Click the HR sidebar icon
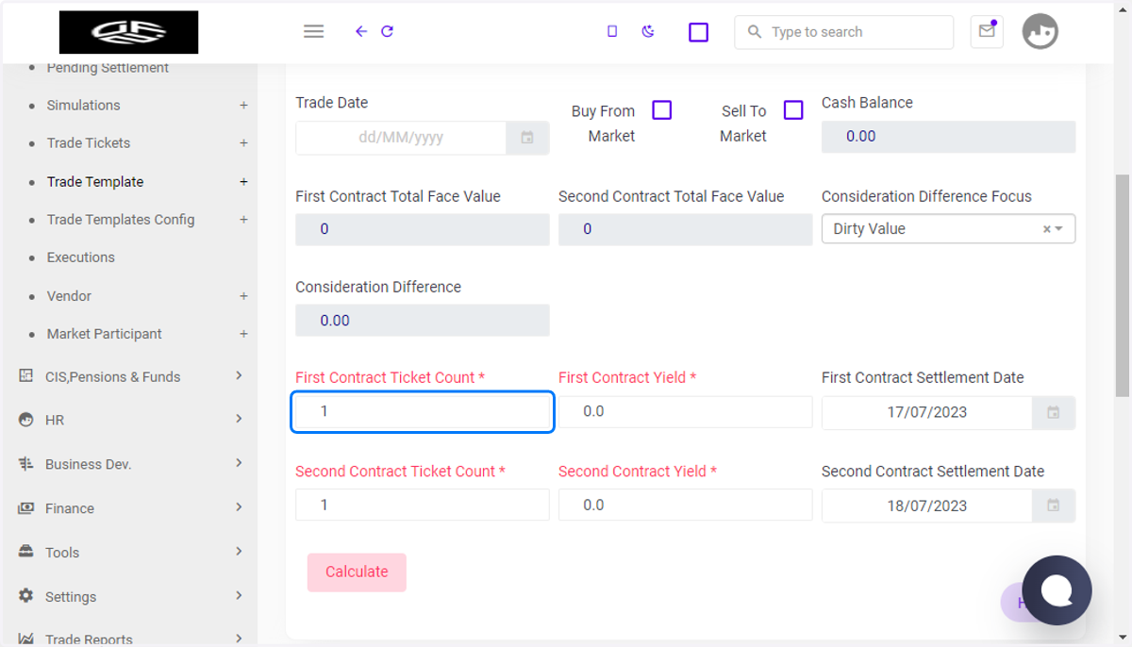 point(26,420)
